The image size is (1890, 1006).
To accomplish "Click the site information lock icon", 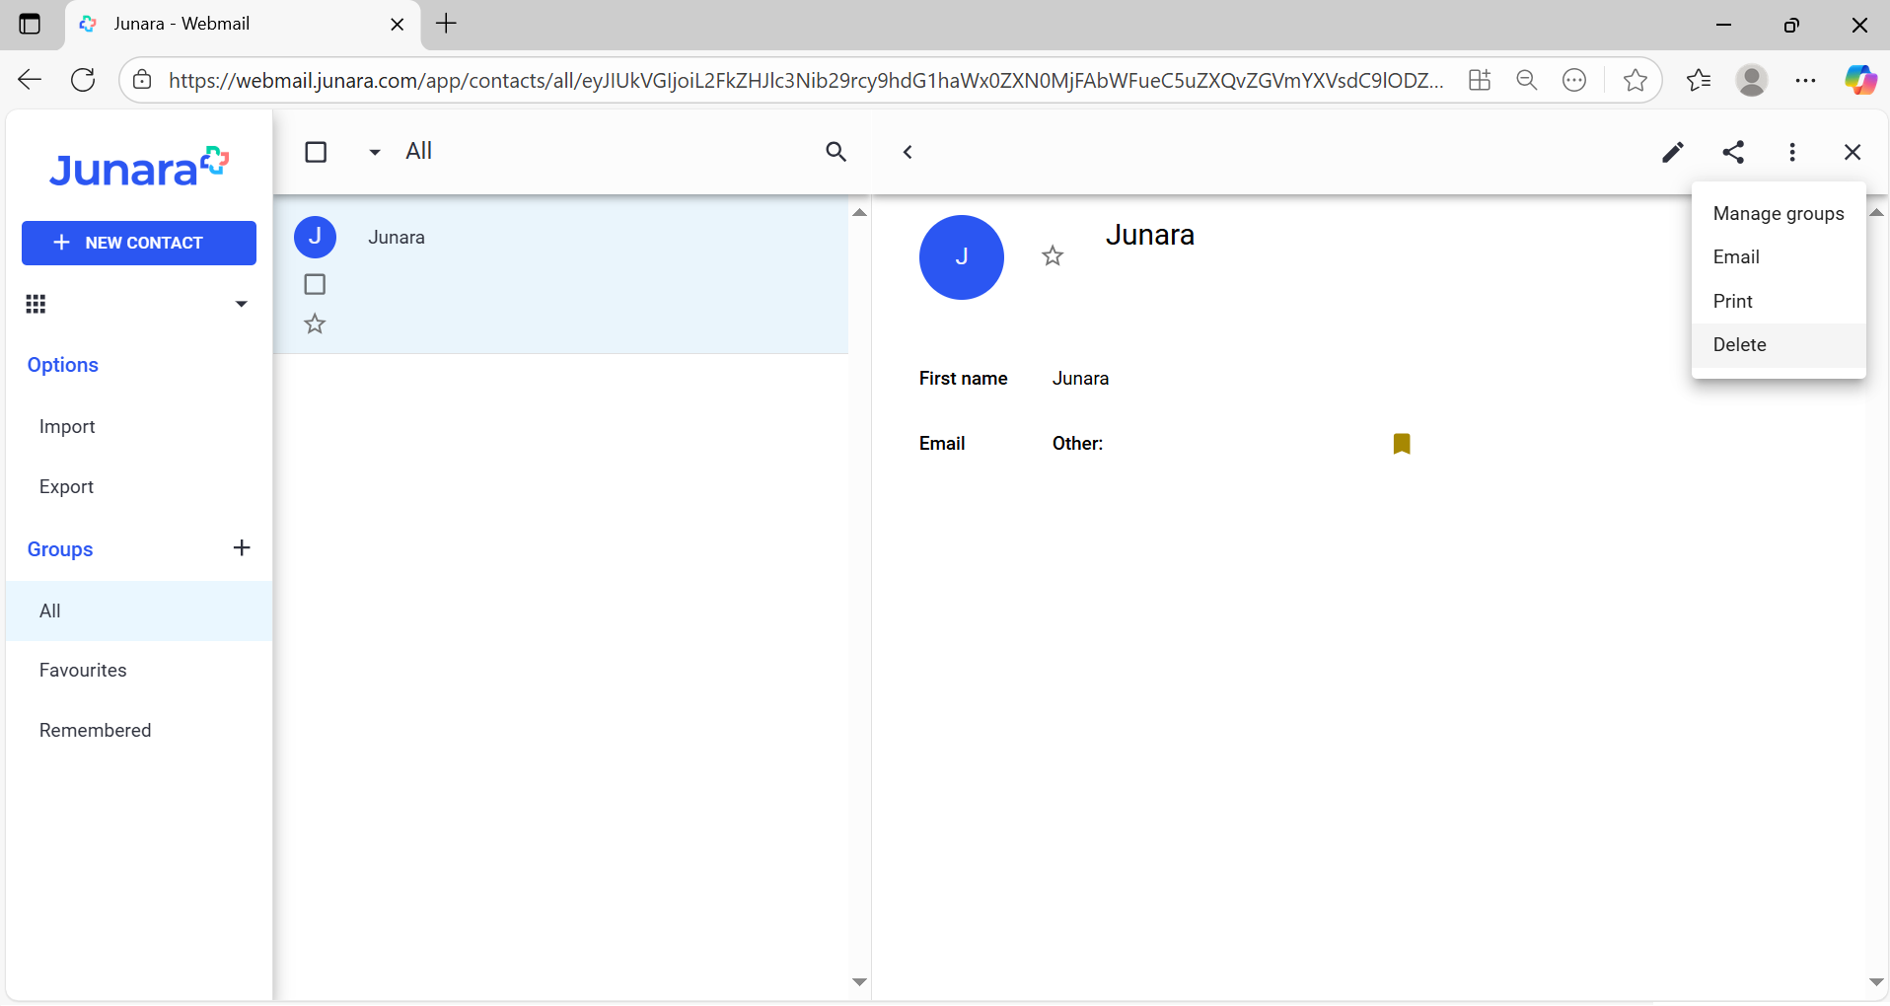I will click(x=143, y=80).
